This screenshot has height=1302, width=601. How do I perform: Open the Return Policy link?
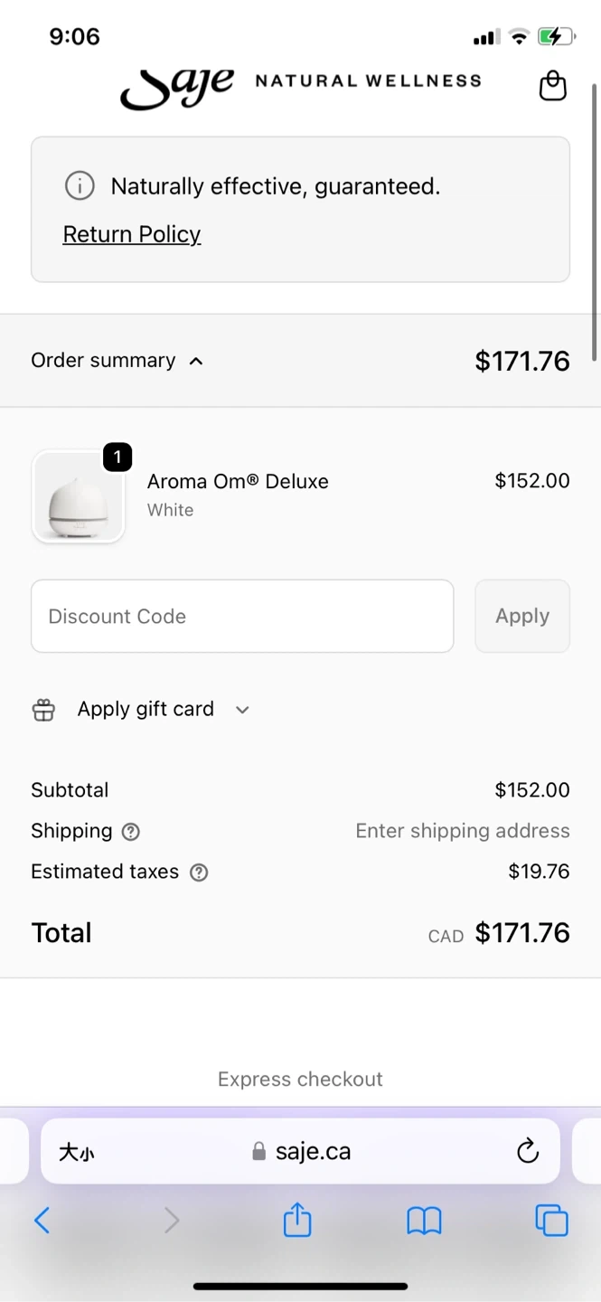132,234
